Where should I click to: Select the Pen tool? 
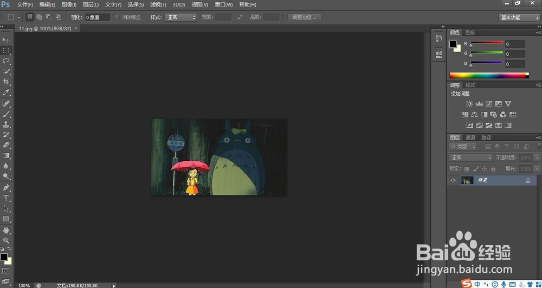tap(6, 187)
